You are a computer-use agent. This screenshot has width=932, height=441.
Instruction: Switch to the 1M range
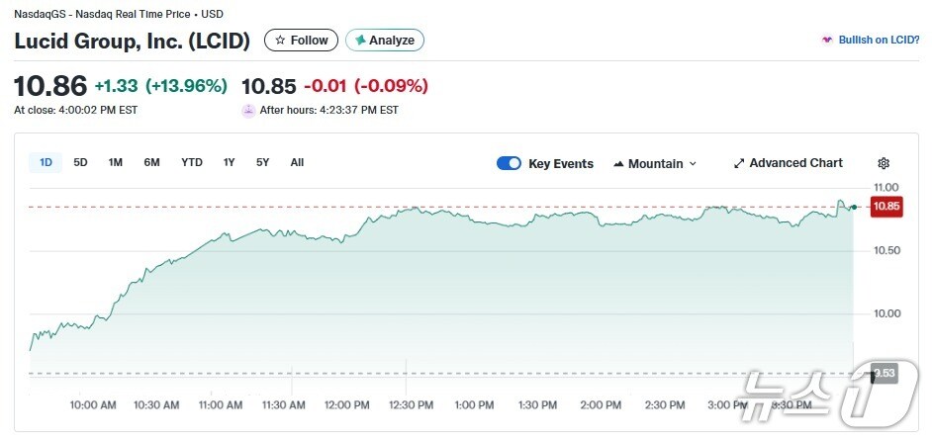pyautogui.click(x=116, y=162)
